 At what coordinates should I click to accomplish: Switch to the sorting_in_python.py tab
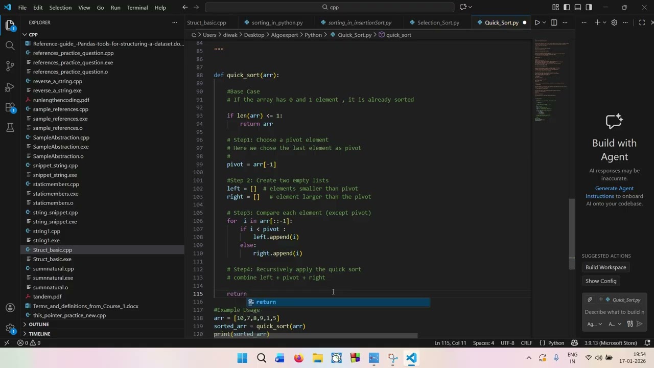(277, 22)
